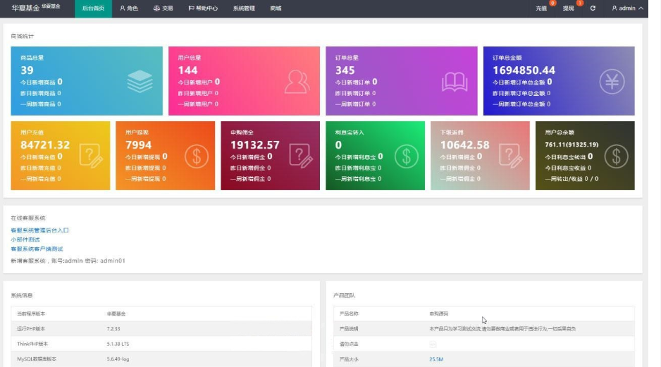Click the MySQL version 5.6.49-log
661x367 pixels.
coord(118,359)
